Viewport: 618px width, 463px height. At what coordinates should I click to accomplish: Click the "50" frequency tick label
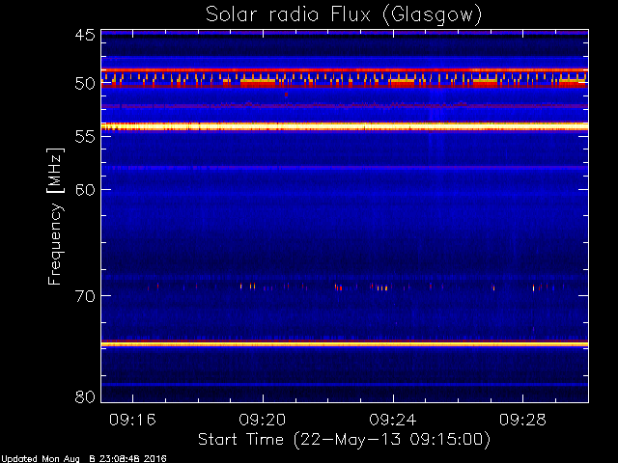tap(85, 84)
